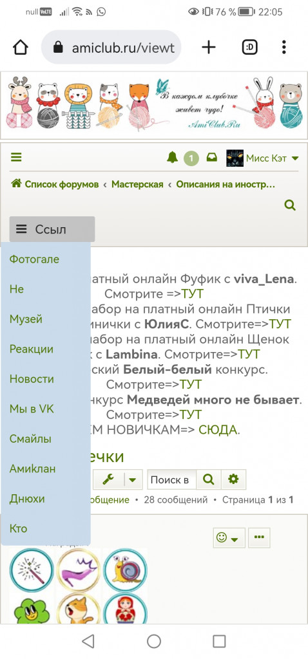Open a new browser tab with plus

click(209, 47)
